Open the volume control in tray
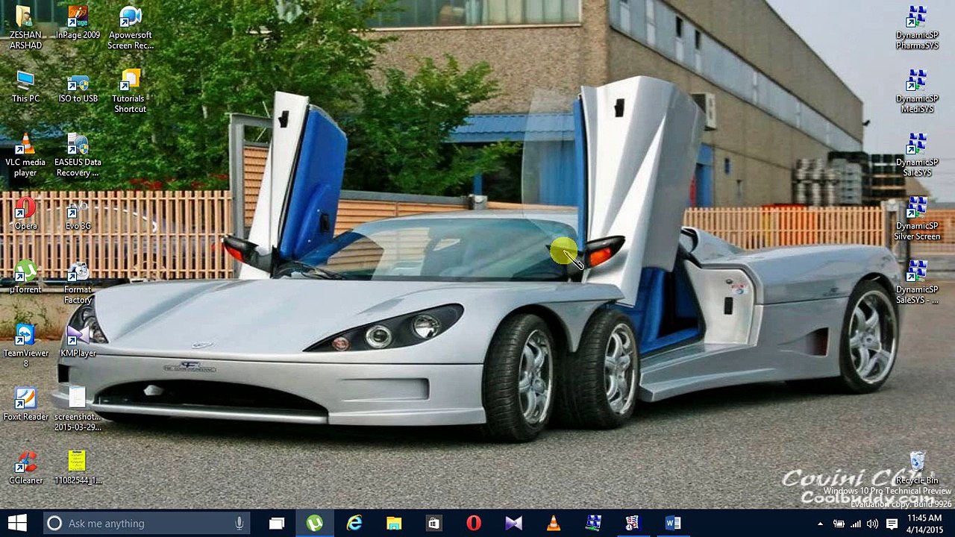The width and height of the screenshot is (955, 537). coord(872,524)
